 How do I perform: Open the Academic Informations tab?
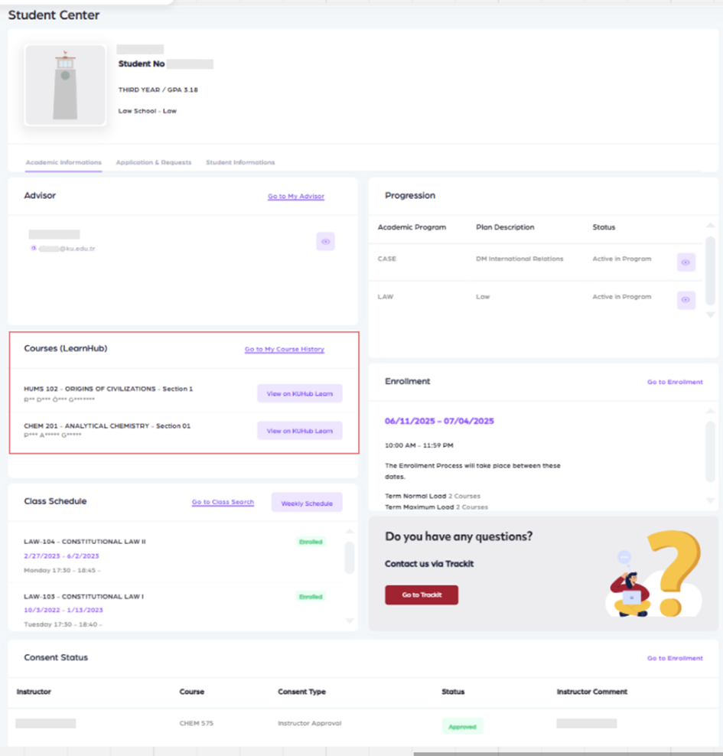[x=64, y=162]
